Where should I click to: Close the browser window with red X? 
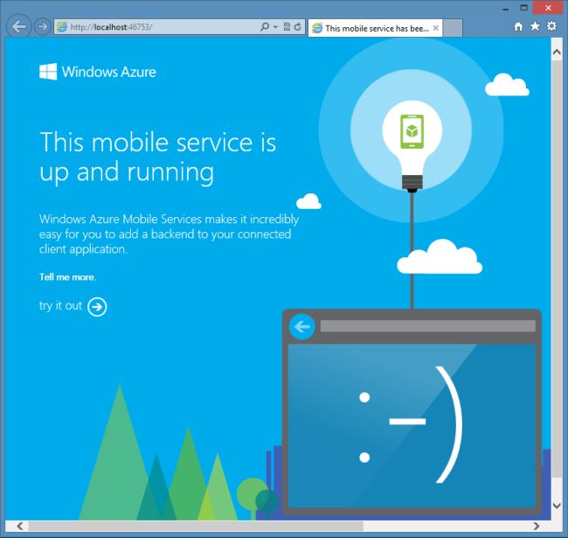coord(548,8)
